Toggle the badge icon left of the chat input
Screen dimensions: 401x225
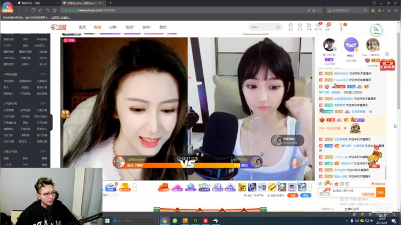pos(325,192)
